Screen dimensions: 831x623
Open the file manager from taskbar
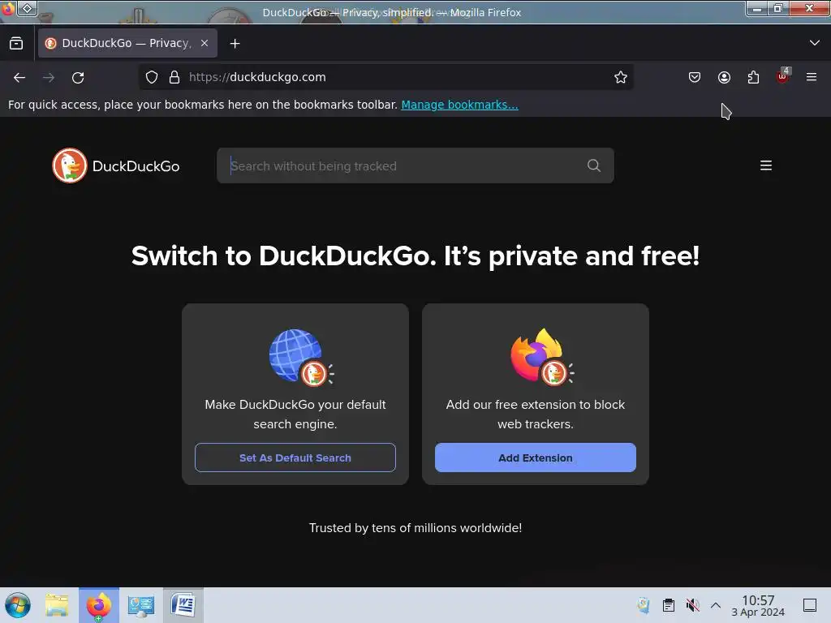click(57, 605)
